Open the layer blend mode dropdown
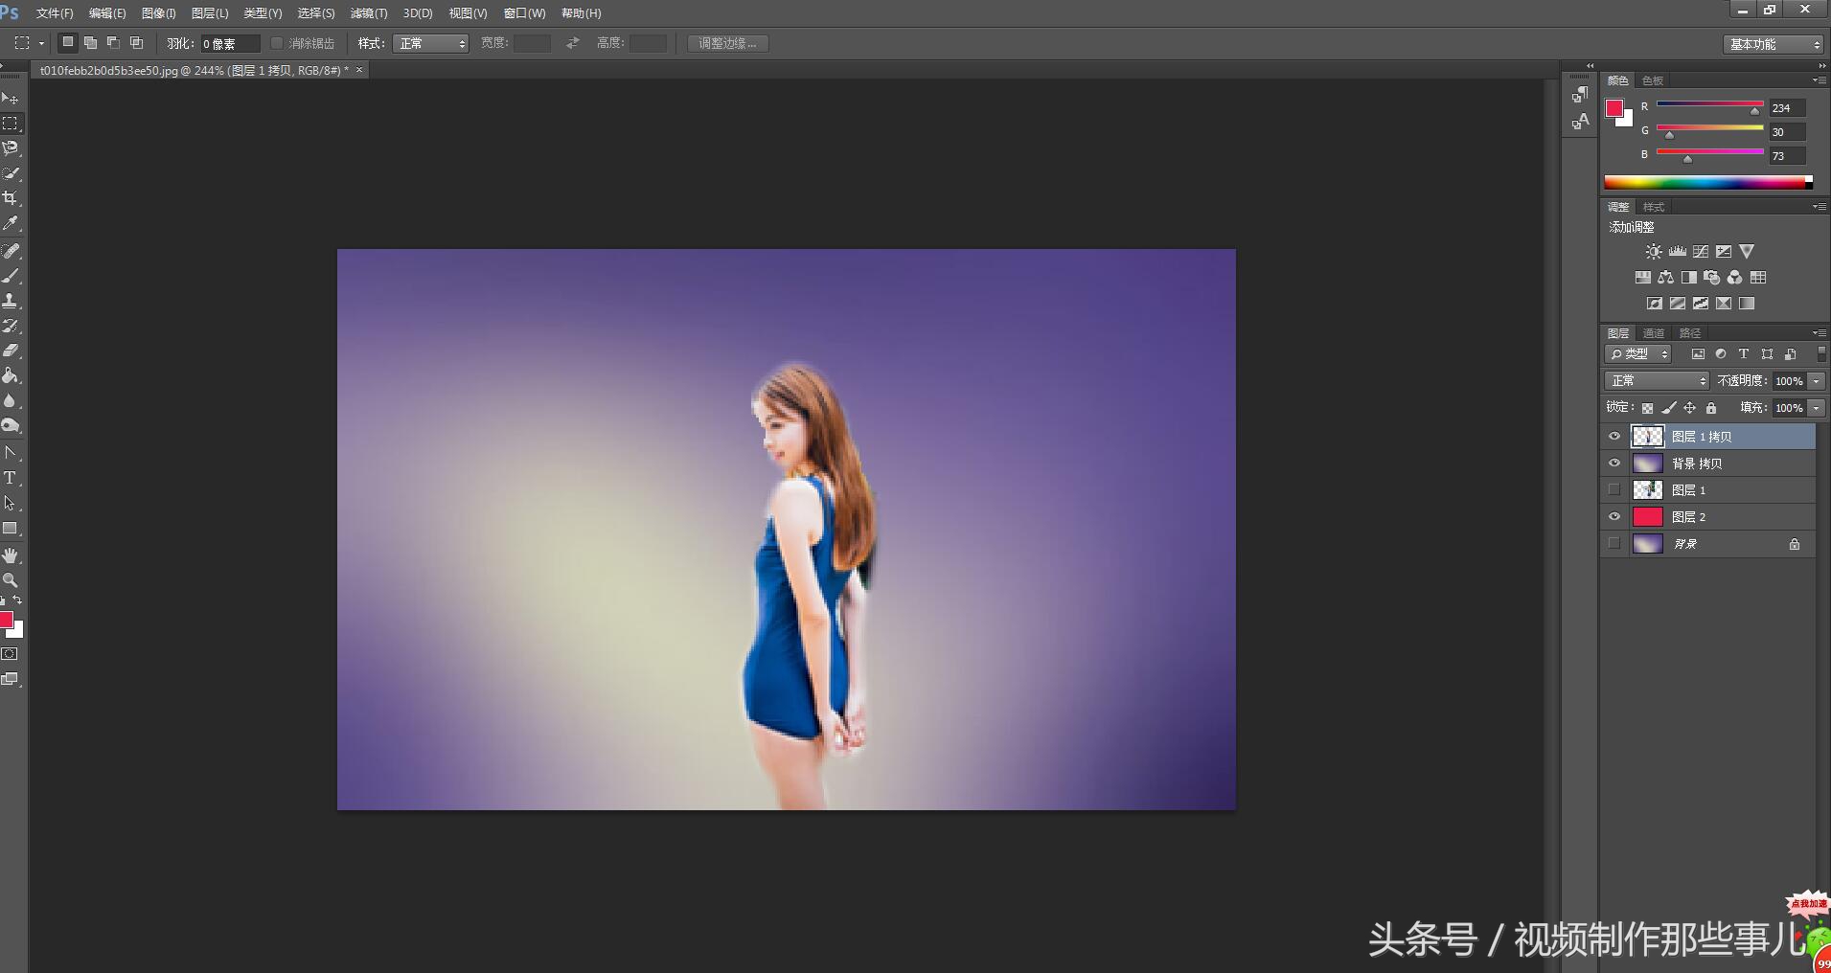 point(1657,381)
